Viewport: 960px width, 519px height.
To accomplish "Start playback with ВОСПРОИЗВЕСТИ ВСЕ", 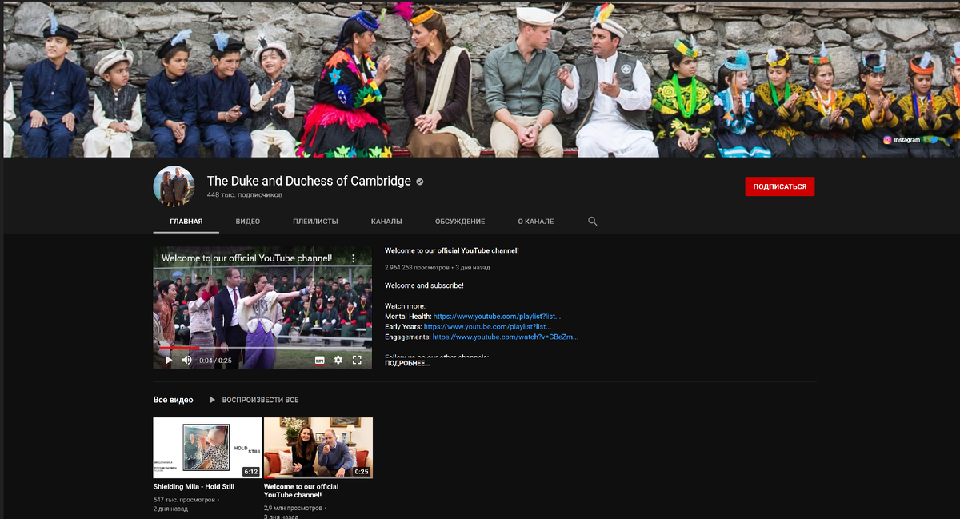I will 254,400.
